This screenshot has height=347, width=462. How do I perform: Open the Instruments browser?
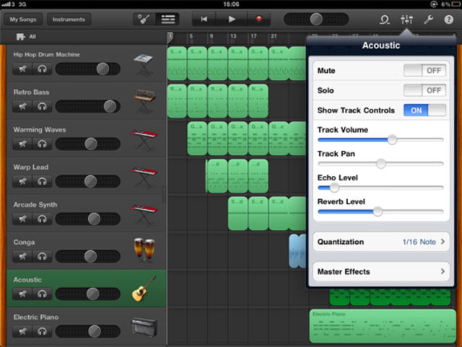pyautogui.click(x=69, y=19)
